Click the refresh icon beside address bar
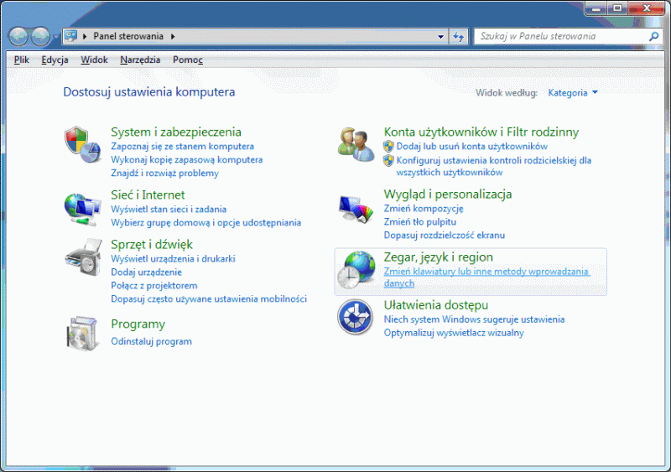671x472 pixels. click(458, 37)
